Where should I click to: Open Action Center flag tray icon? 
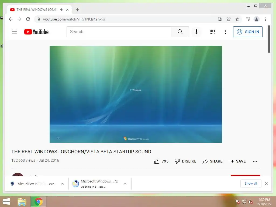(x=238, y=202)
